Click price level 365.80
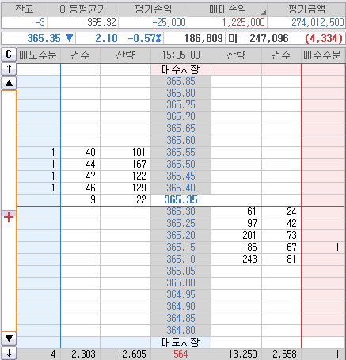 pos(181,93)
